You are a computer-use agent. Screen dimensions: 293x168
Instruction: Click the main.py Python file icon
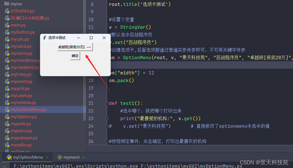[7, 25]
